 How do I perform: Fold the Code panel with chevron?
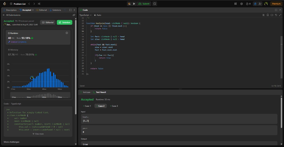(280, 10)
